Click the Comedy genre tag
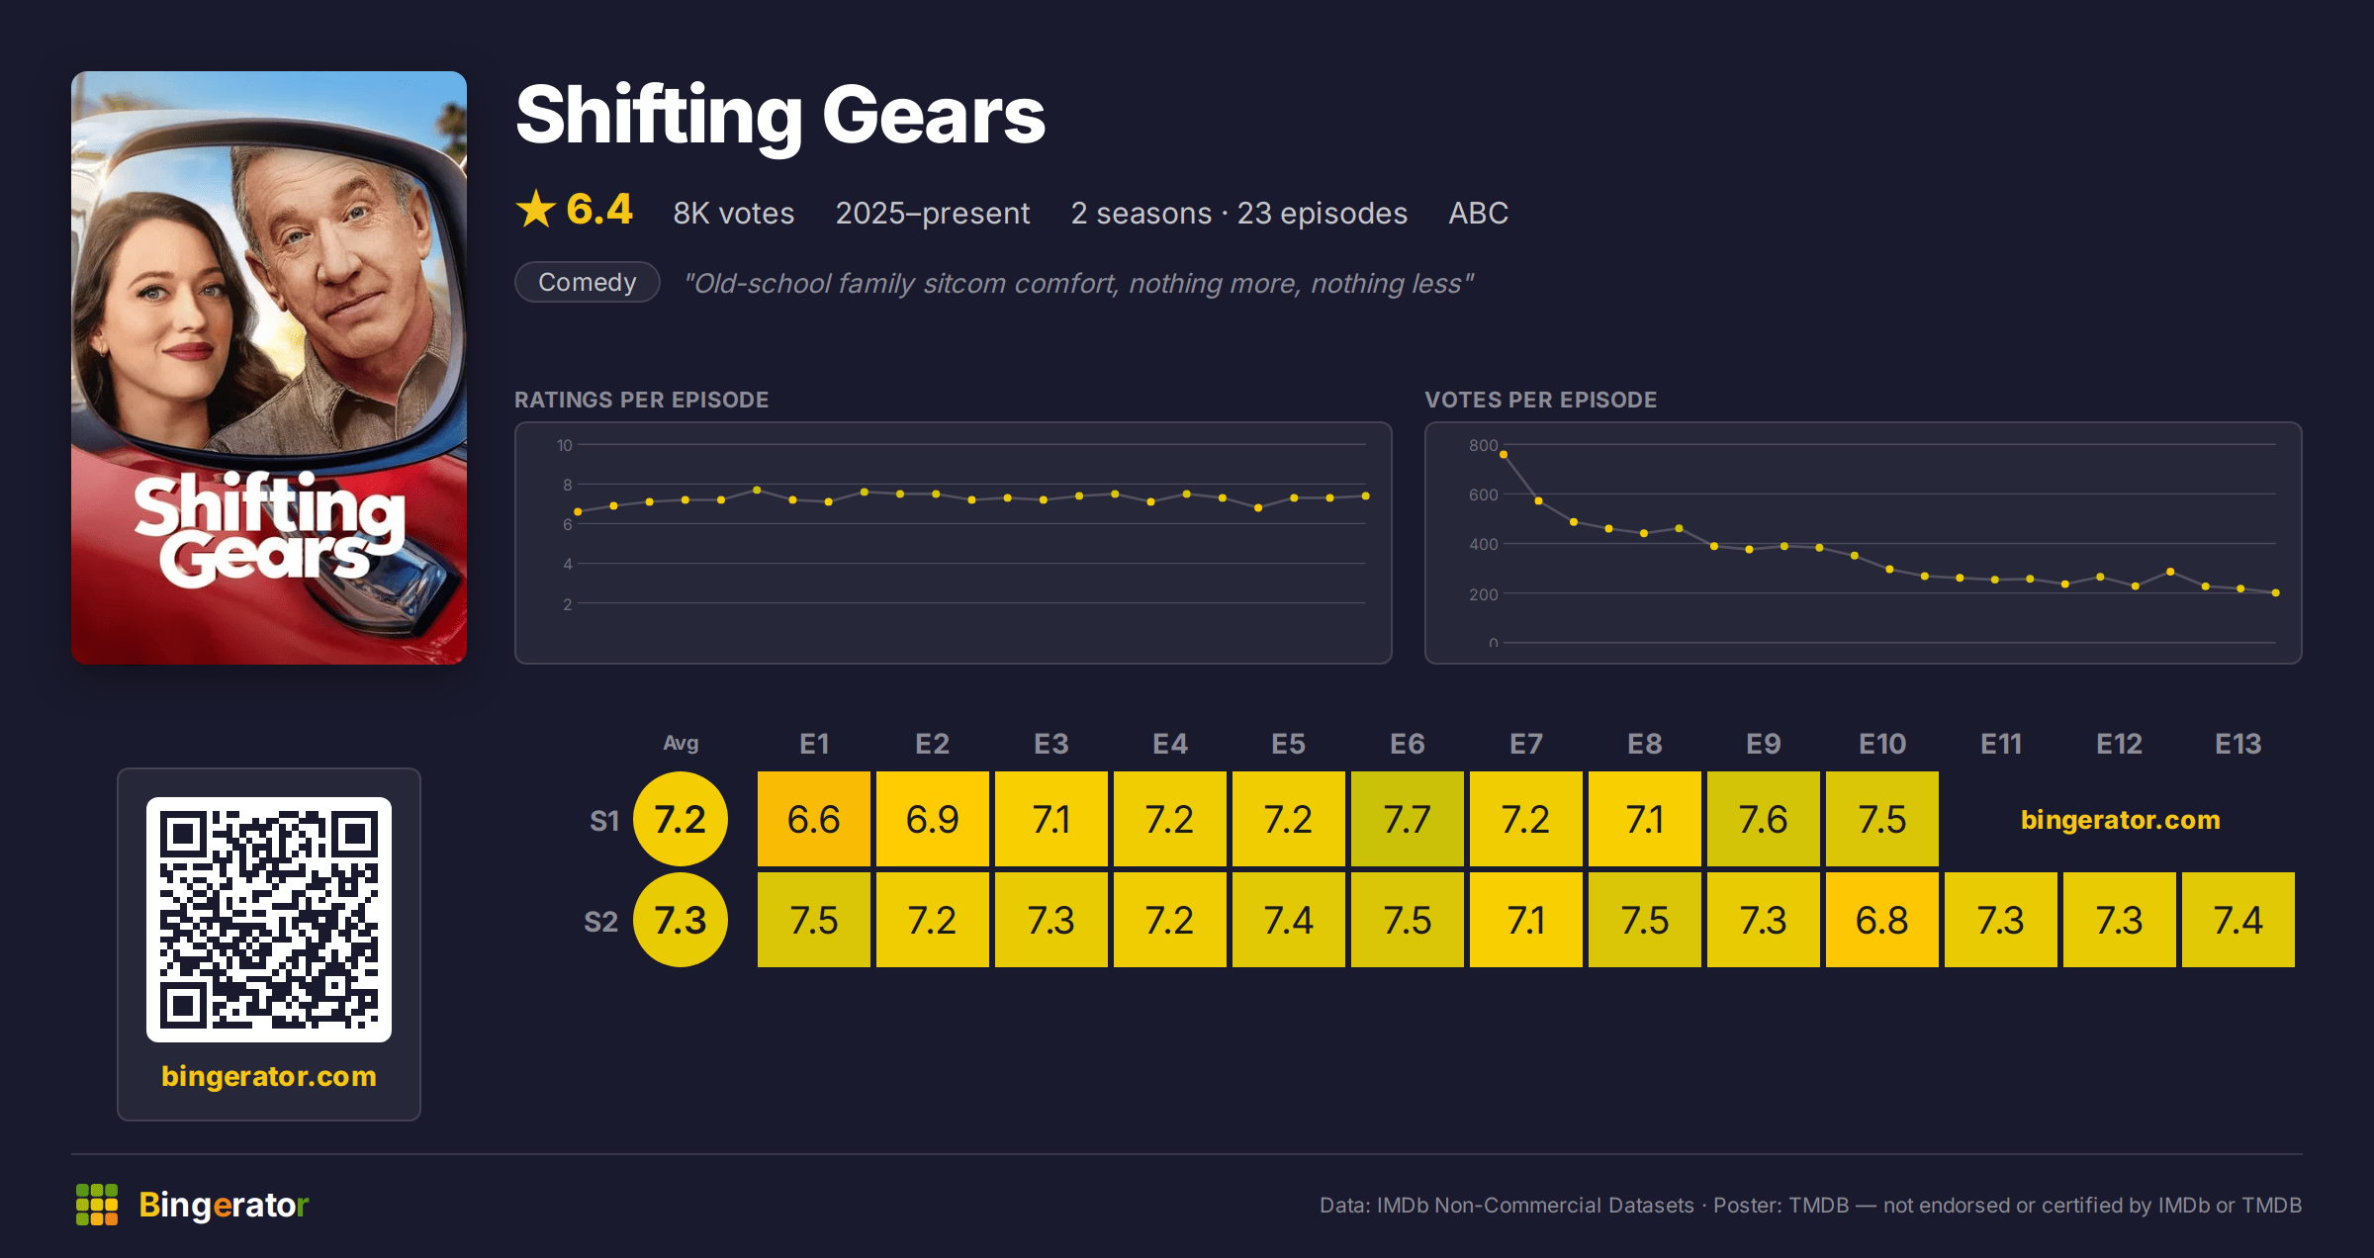2374x1258 pixels. pos(588,282)
